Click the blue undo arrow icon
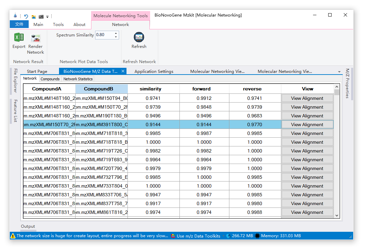Screen dimensions: 367x250 click(x=26, y=17)
